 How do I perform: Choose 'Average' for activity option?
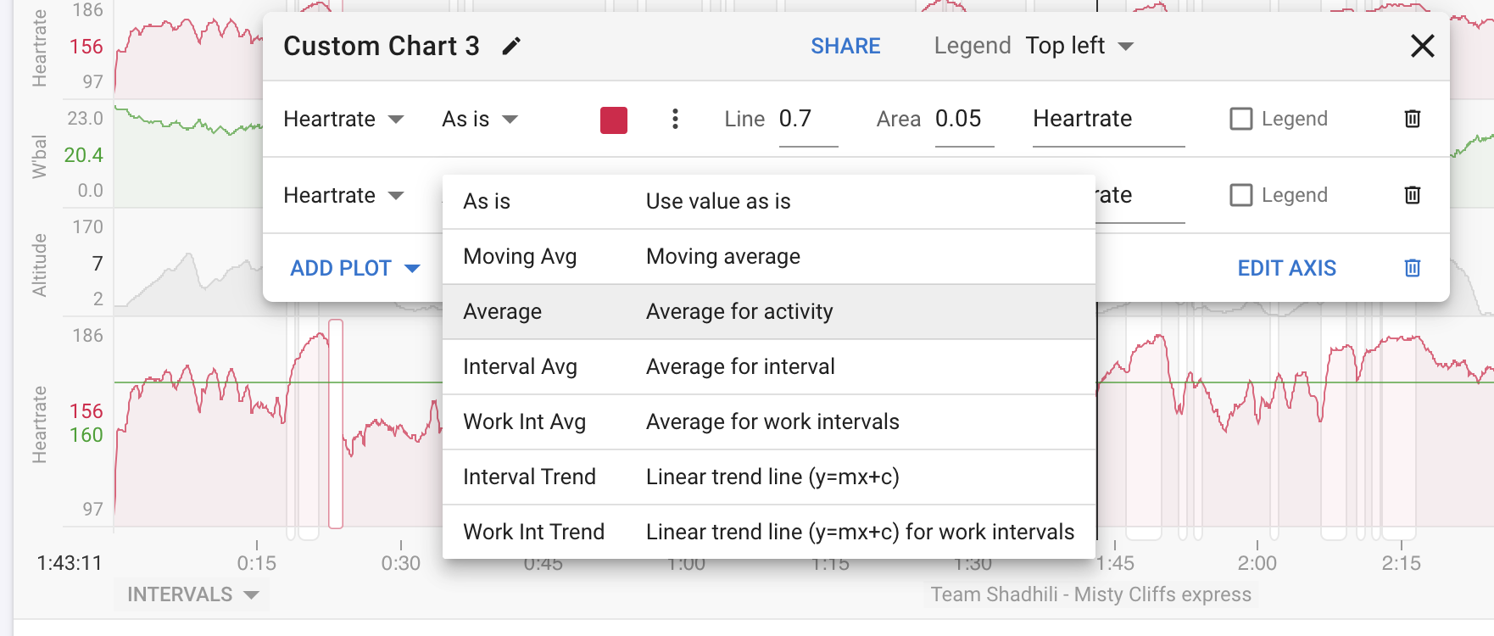(x=769, y=312)
